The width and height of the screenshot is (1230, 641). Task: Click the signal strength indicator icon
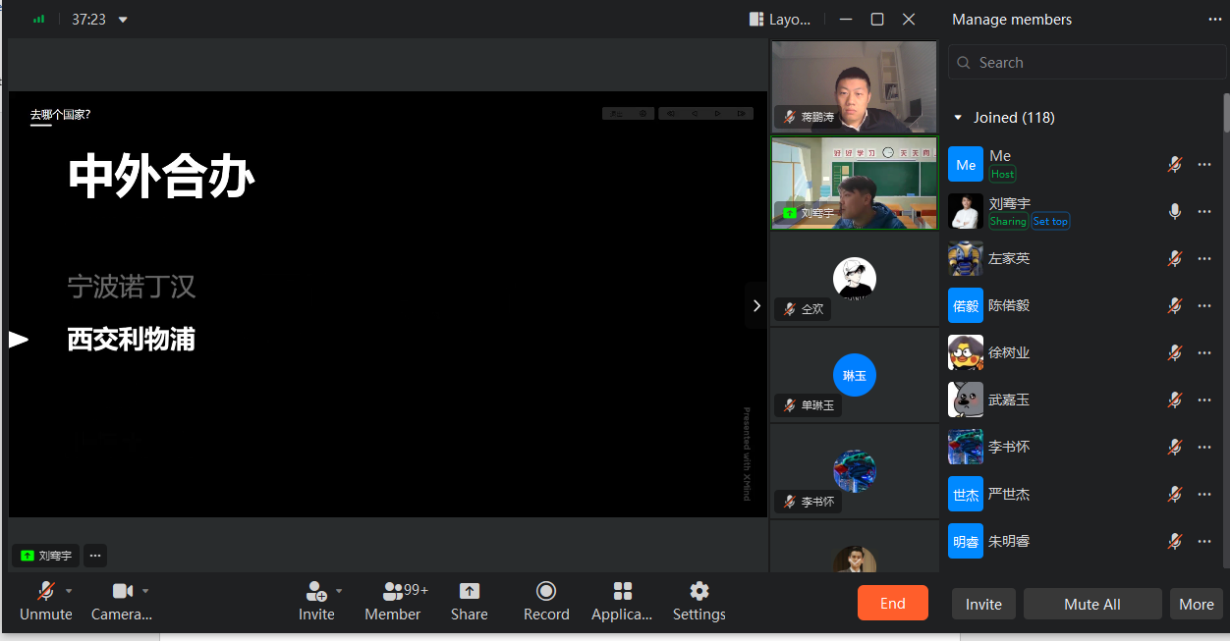[x=38, y=19]
